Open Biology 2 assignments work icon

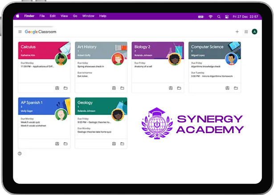tap(171, 88)
